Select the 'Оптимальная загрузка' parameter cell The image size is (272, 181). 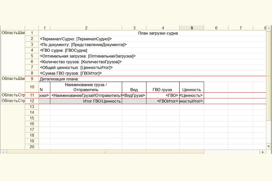point(88,56)
